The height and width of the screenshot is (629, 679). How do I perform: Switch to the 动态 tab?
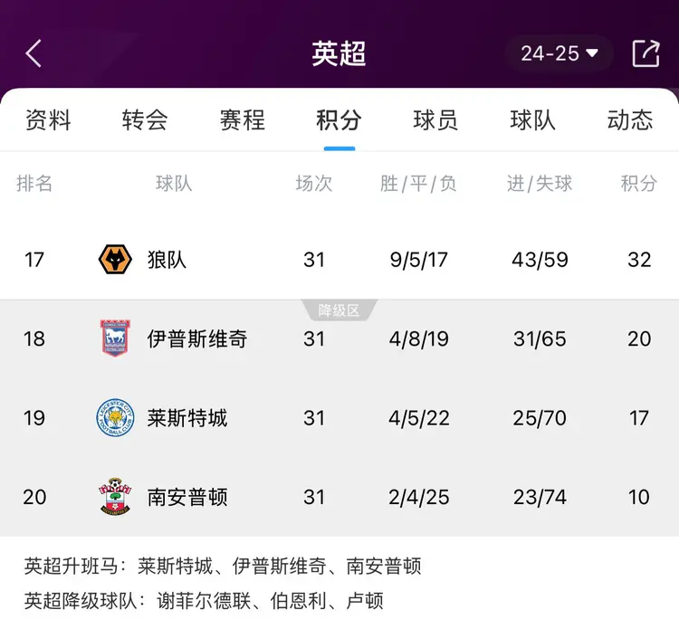(629, 120)
